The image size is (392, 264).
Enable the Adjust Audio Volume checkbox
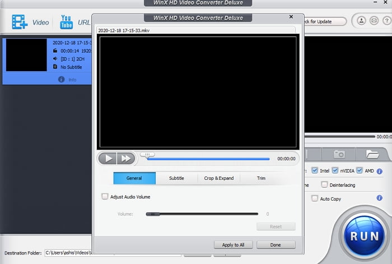pos(105,196)
